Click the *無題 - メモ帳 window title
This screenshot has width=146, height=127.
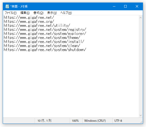click(x=19, y=7)
